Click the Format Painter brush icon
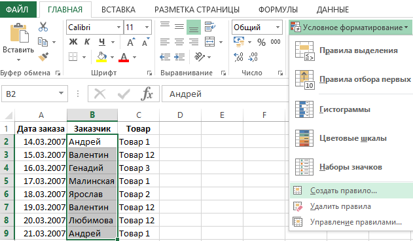The width and height of the screenshot is (413, 241). point(43,57)
